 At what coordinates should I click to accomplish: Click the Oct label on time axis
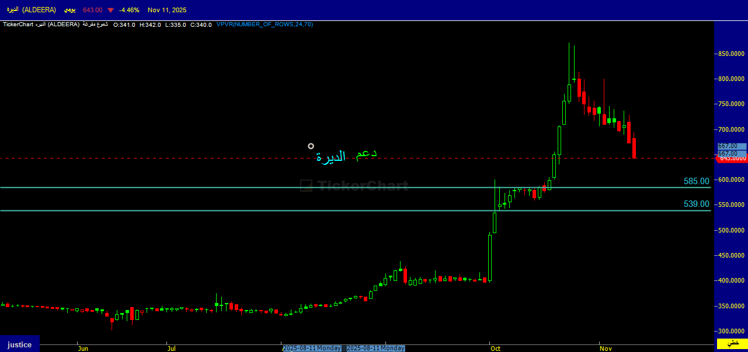pyautogui.click(x=495, y=349)
